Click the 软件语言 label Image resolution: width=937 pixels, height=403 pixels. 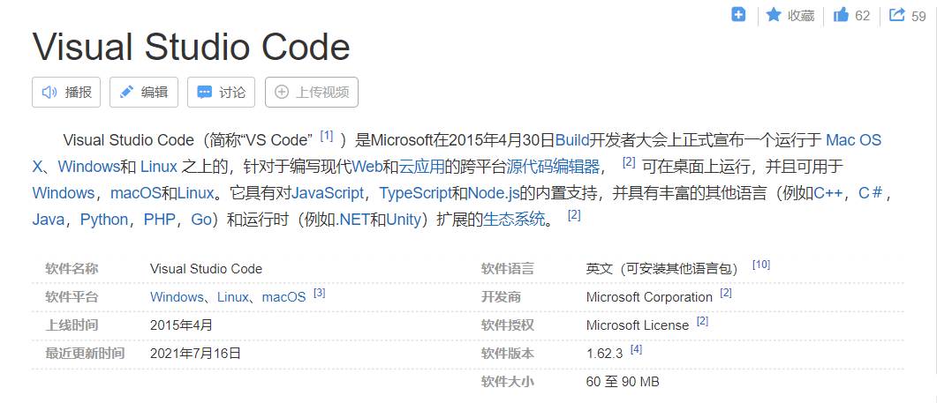(507, 269)
